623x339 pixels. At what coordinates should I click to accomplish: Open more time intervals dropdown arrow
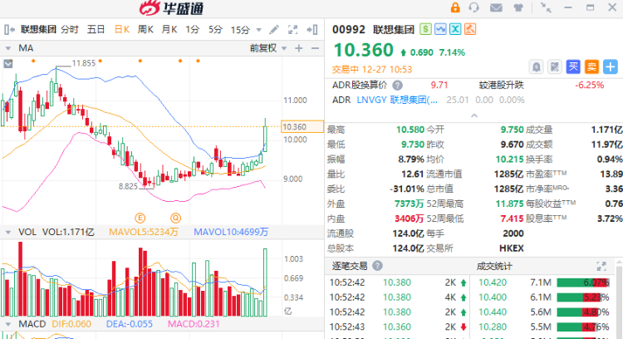pyautogui.click(x=259, y=30)
